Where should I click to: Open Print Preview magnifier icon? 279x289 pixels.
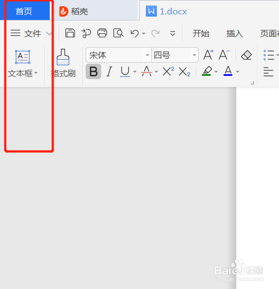coord(118,33)
